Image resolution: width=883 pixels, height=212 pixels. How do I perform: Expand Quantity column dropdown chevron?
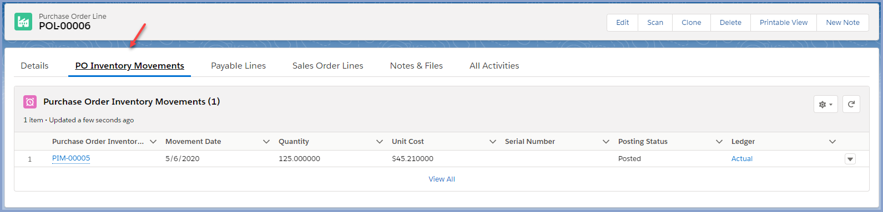(380, 142)
